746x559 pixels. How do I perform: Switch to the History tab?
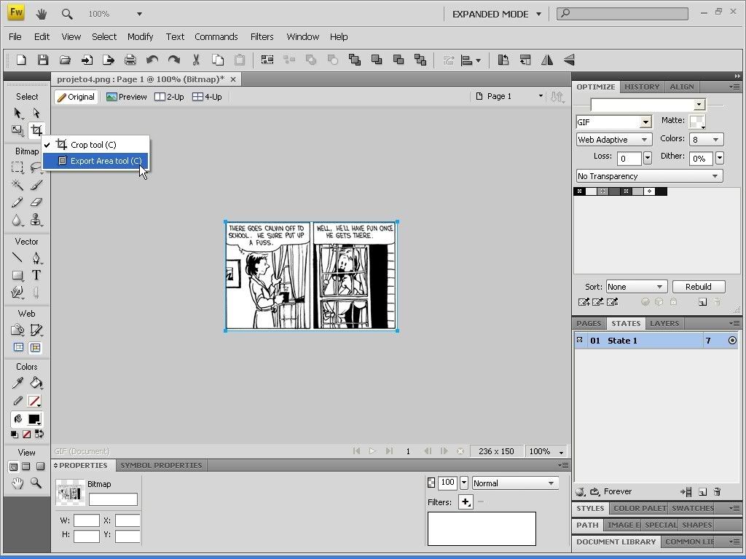(x=642, y=87)
